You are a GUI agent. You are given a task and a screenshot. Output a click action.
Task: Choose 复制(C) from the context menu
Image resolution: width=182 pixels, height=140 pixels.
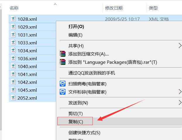coord(75,121)
